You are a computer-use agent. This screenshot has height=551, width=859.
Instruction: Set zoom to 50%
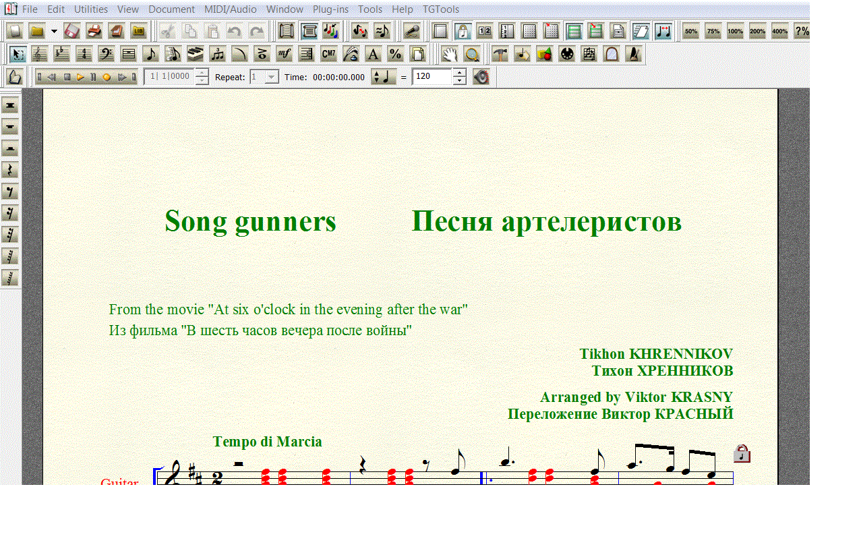coord(691,31)
